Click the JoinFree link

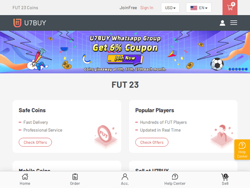click(128, 8)
